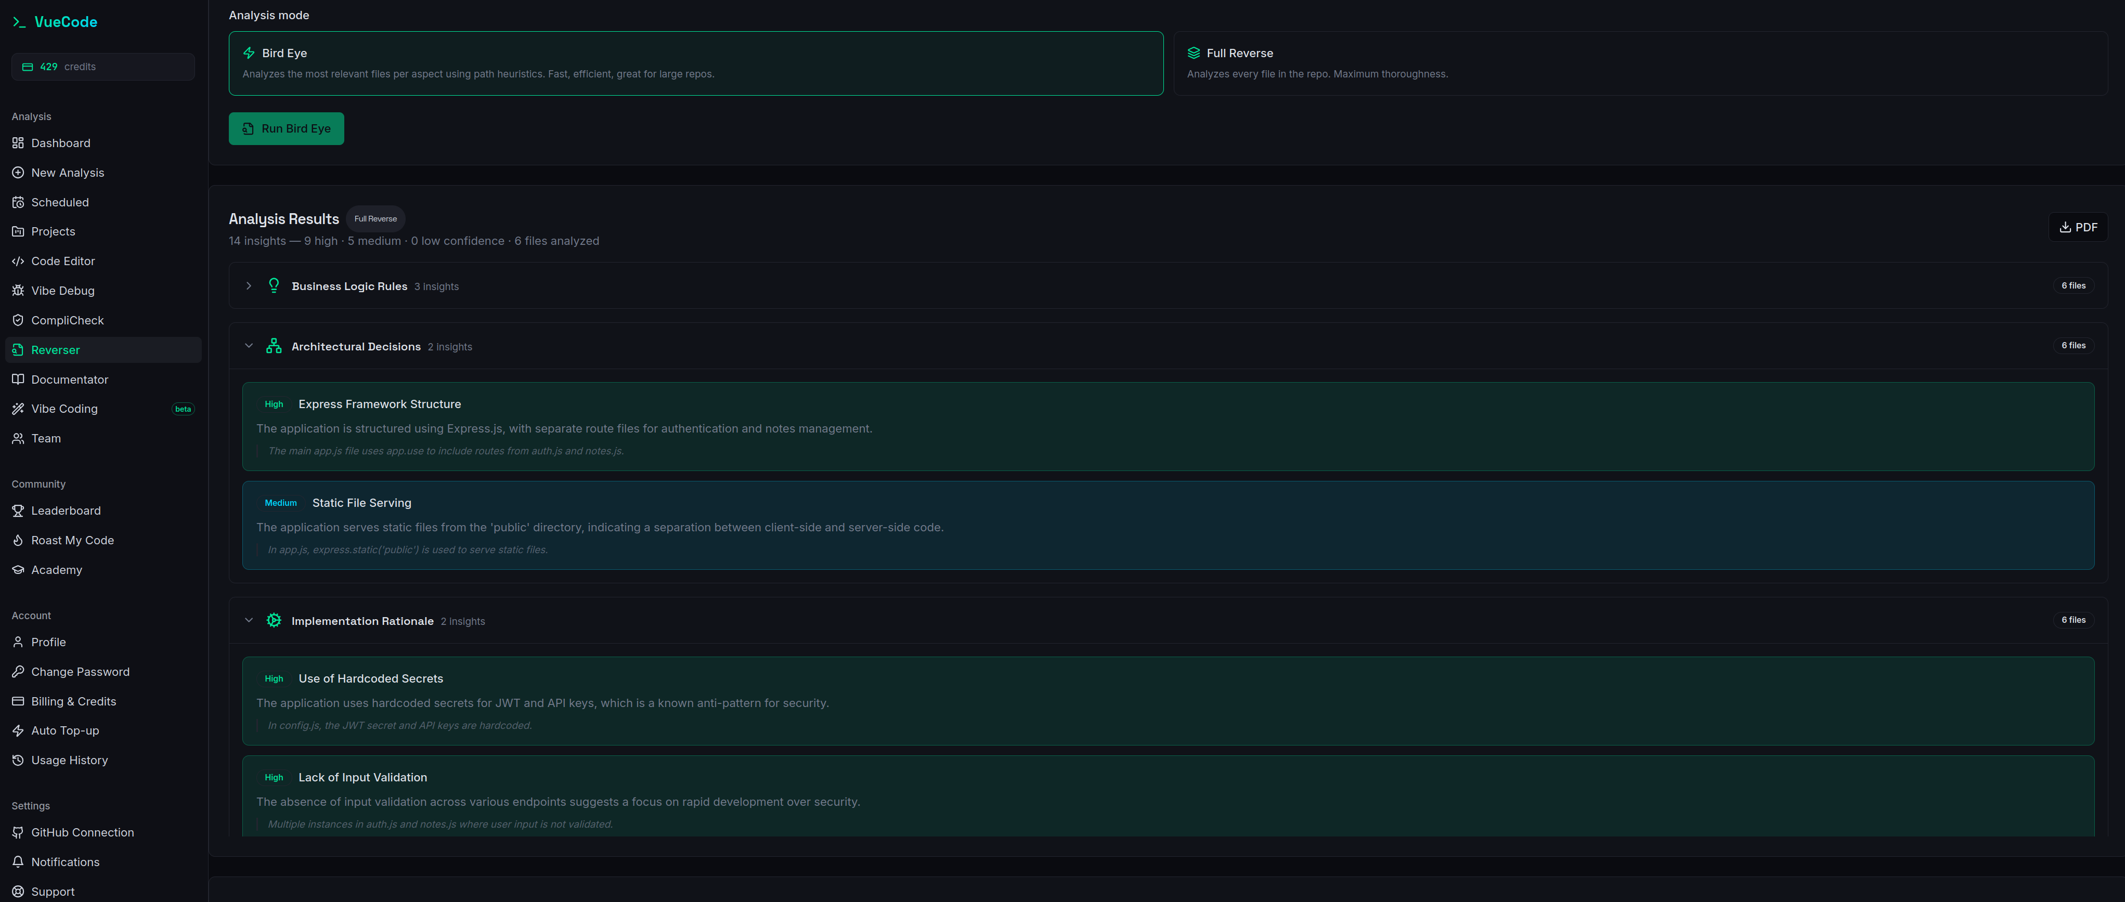
Task: Click the Reverser icon in the sidebar
Action: [x=18, y=349]
